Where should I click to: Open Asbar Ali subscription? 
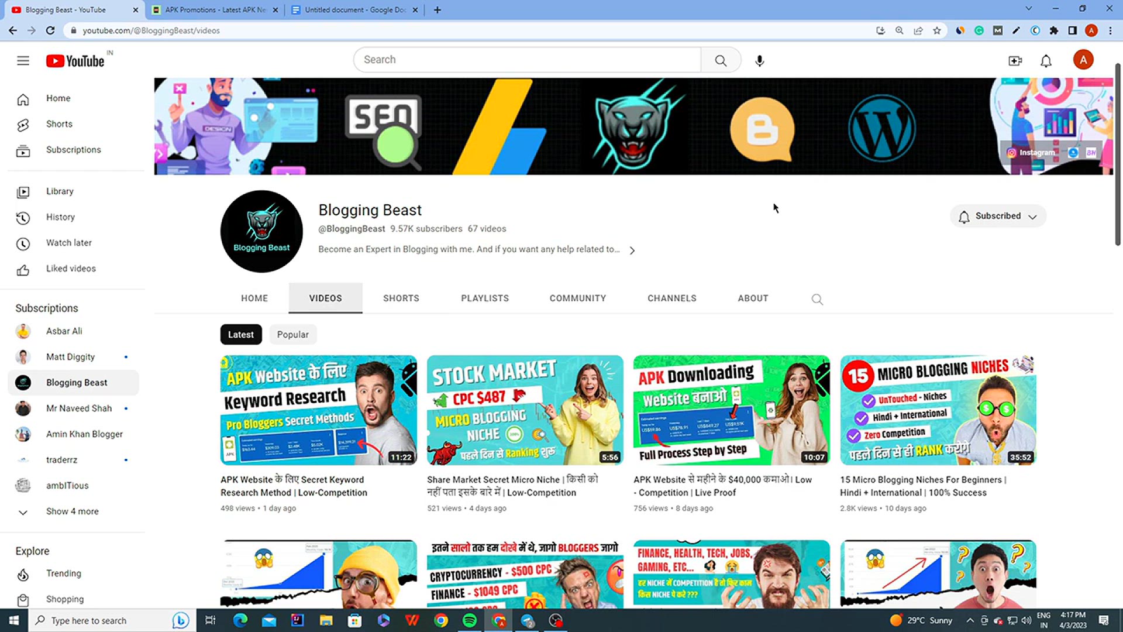73,331
